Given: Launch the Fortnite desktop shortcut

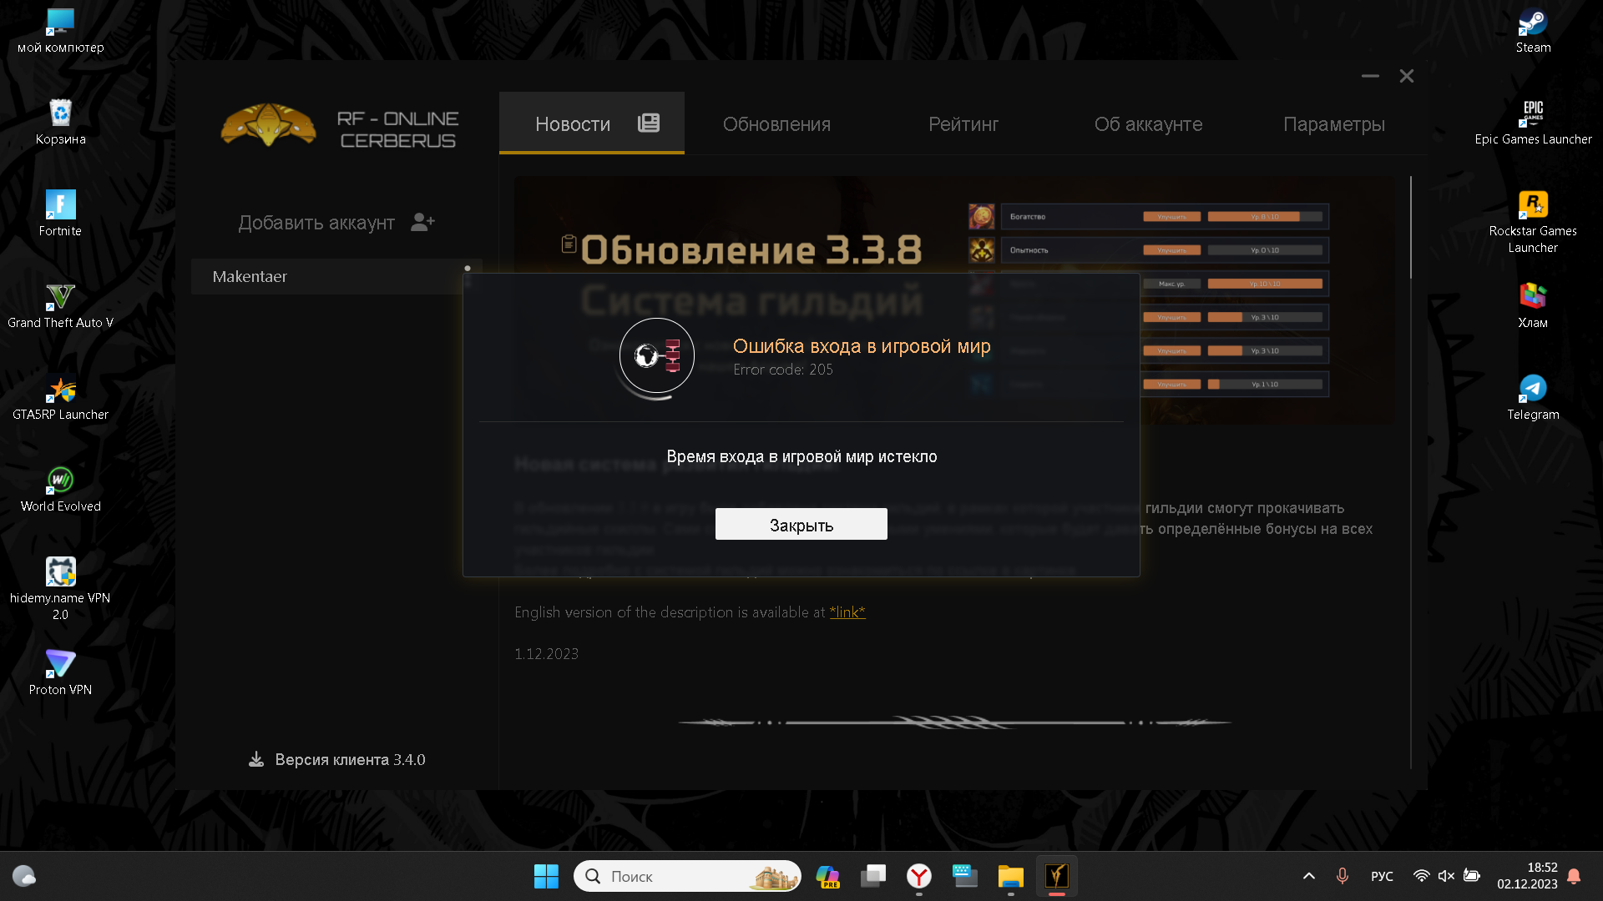Looking at the screenshot, I should 60,214.
